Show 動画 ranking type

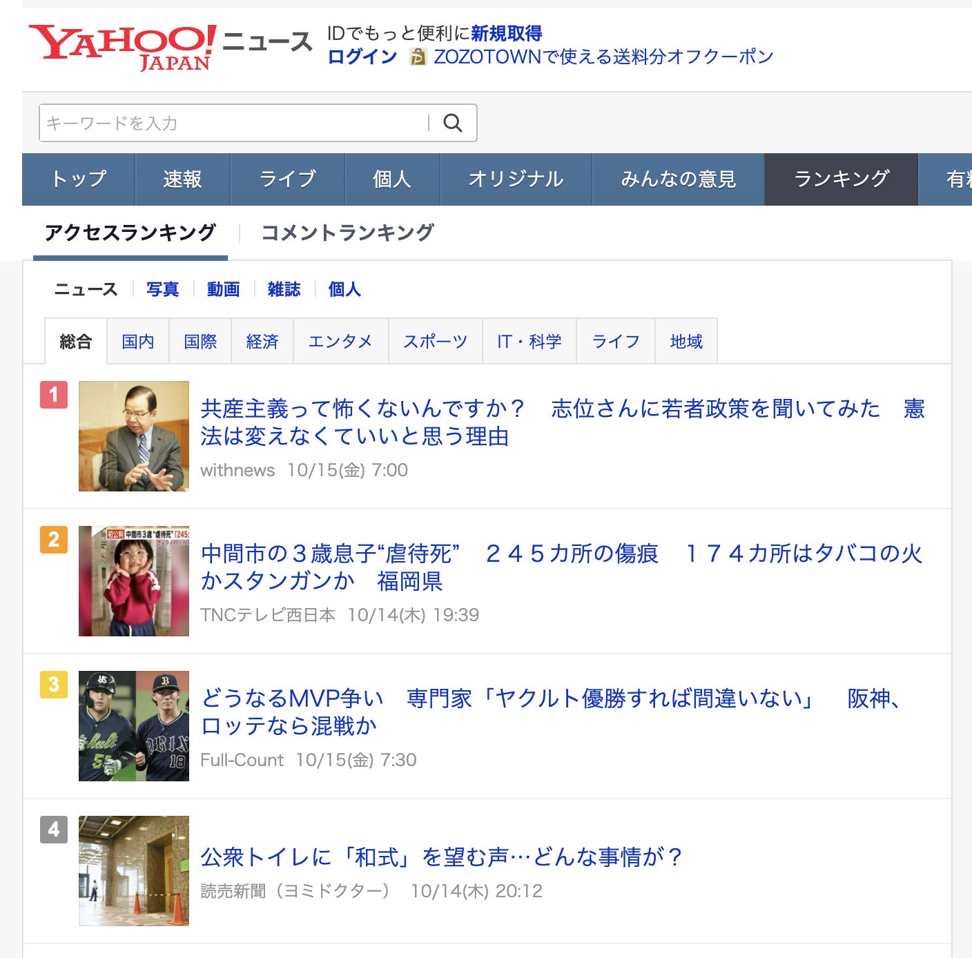(223, 289)
